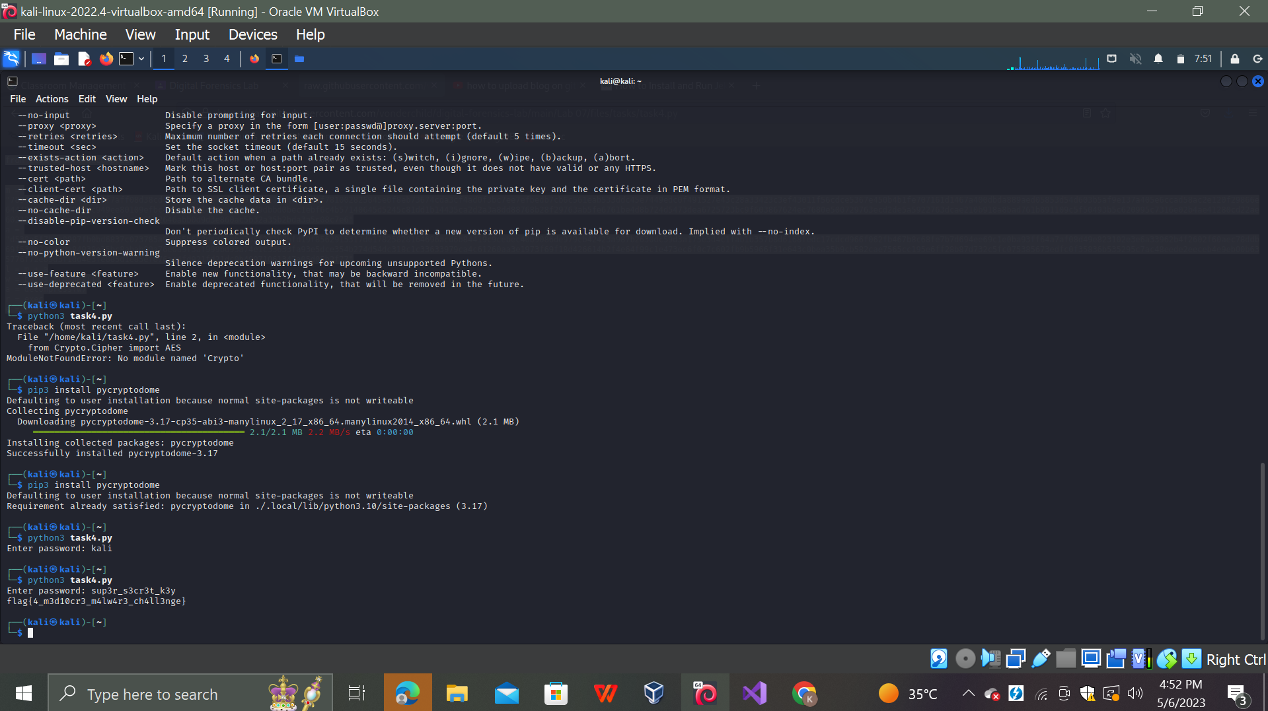Open the Actions menu in the terminal
The width and height of the screenshot is (1268, 711).
tap(52, 98)
